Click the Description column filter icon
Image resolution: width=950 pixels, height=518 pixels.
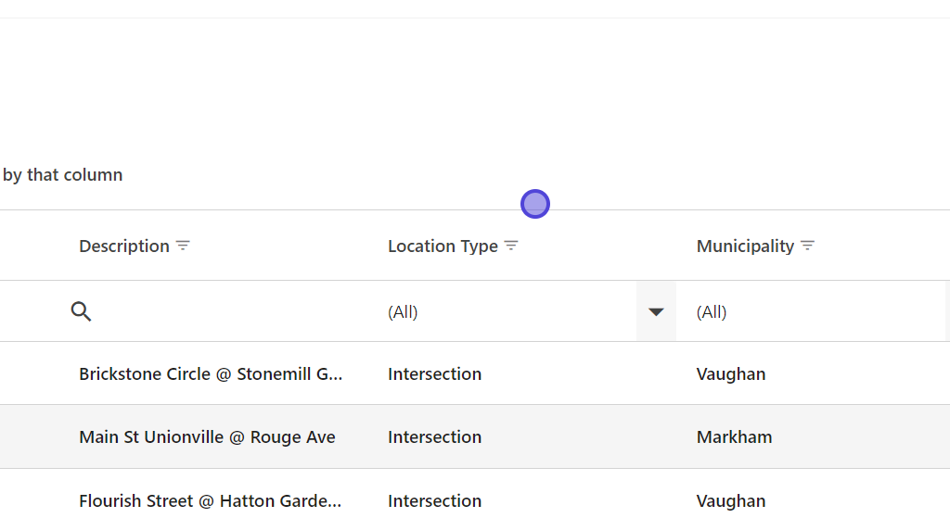(184, 246)
